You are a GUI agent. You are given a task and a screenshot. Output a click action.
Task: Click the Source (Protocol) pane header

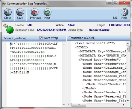point(15,38)
